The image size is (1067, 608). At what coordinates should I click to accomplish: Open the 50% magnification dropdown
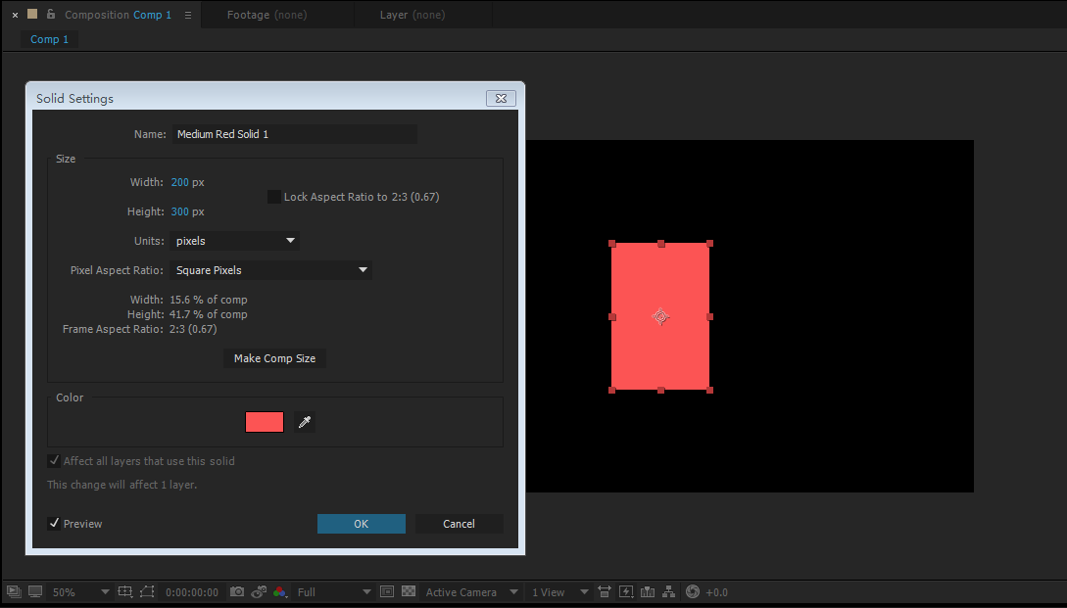click(x=79, y=592)
